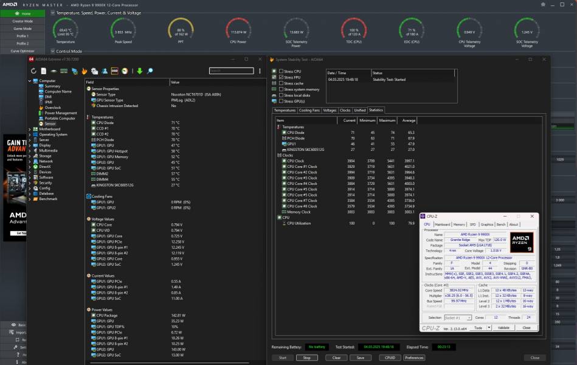Collapse the Control Mode section in Ryzen Master
577x365 pixels.
tap(53, 51)
